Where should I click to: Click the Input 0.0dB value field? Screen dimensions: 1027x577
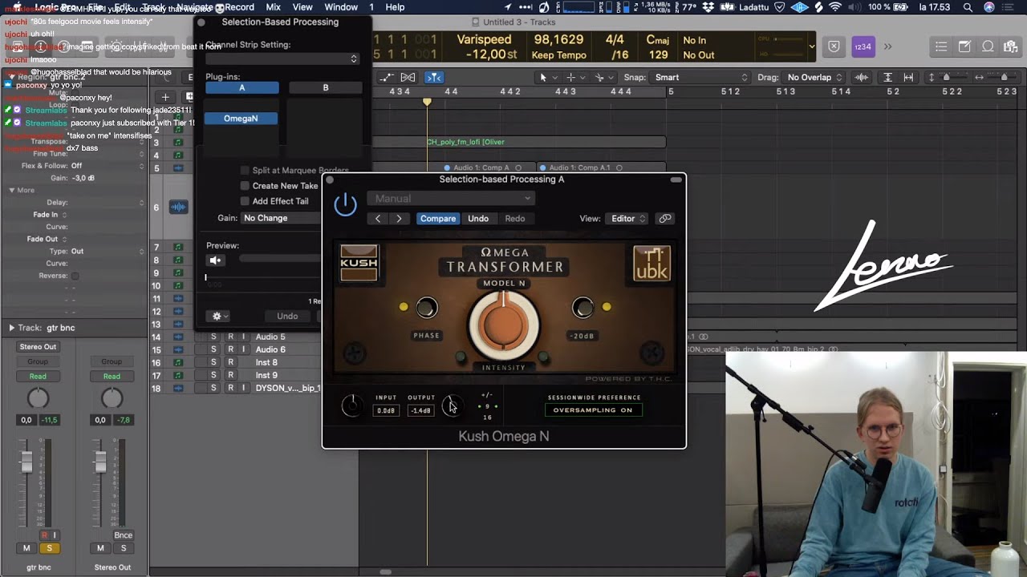point(386,410)
